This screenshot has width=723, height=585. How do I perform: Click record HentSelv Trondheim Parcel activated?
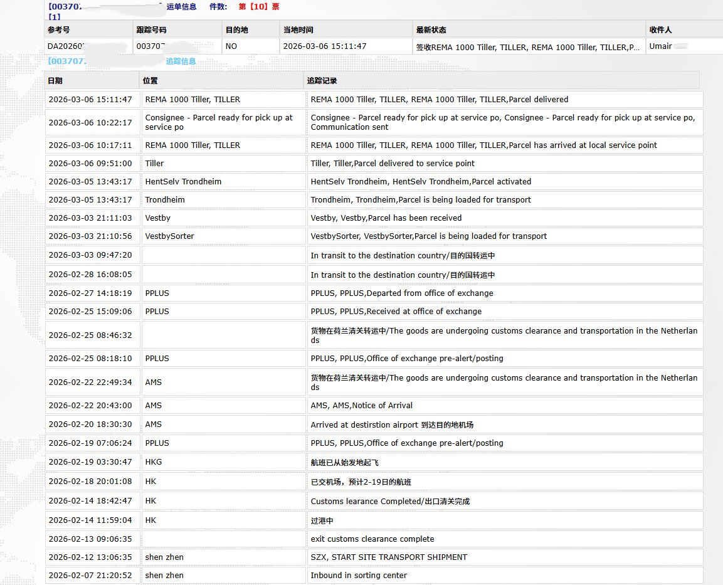coord(505,182)
